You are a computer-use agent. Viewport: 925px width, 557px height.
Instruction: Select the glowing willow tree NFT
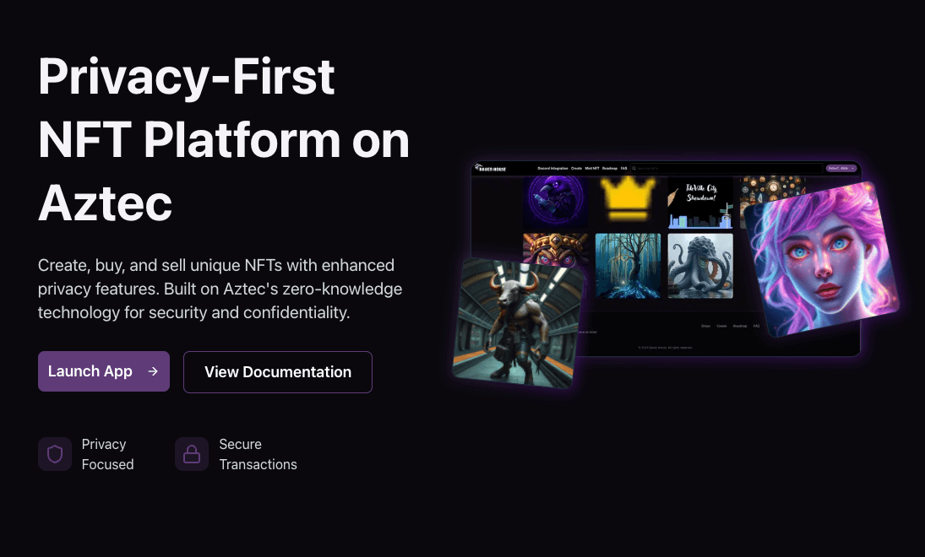pyautogui.click(x=628, y=266)
